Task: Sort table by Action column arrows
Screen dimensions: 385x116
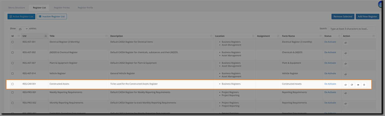Action: (373, 36)
